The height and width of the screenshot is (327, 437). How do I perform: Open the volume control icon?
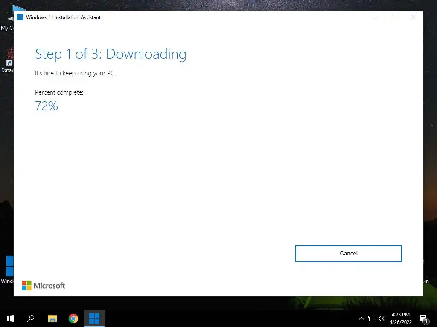(382, 318)
